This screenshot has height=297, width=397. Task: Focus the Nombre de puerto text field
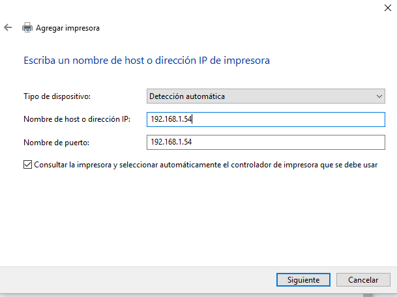pos(266,142)
